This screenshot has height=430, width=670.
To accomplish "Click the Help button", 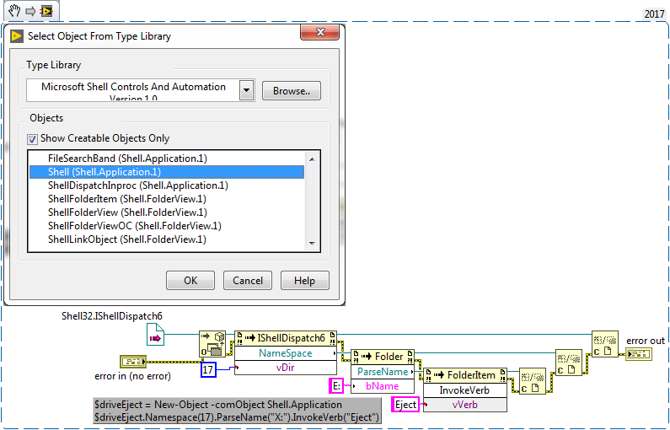I will [x=305, y=281].
